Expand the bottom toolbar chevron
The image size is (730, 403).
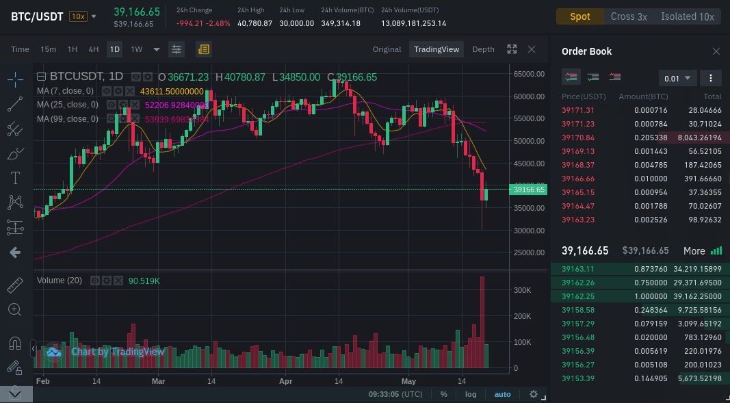[x=15, y=394]
